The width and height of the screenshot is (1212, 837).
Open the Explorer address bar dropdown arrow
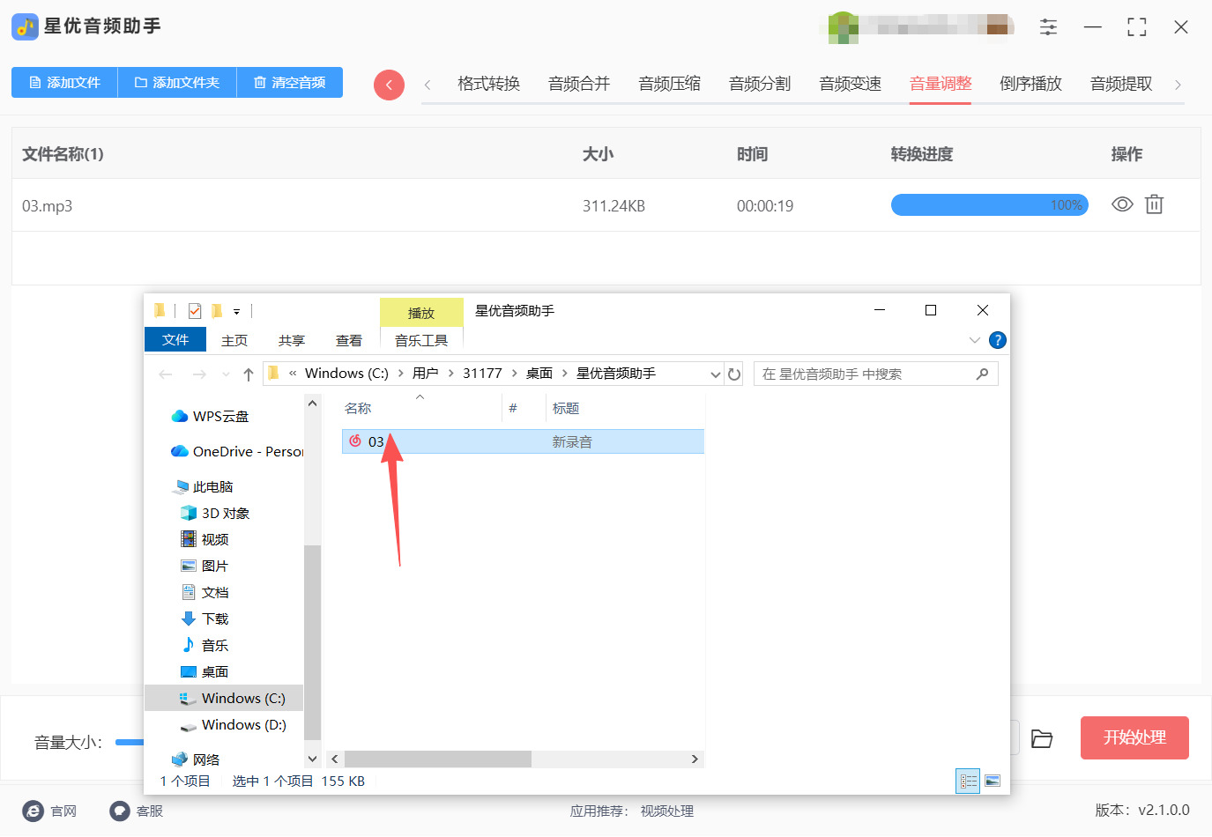715,373
